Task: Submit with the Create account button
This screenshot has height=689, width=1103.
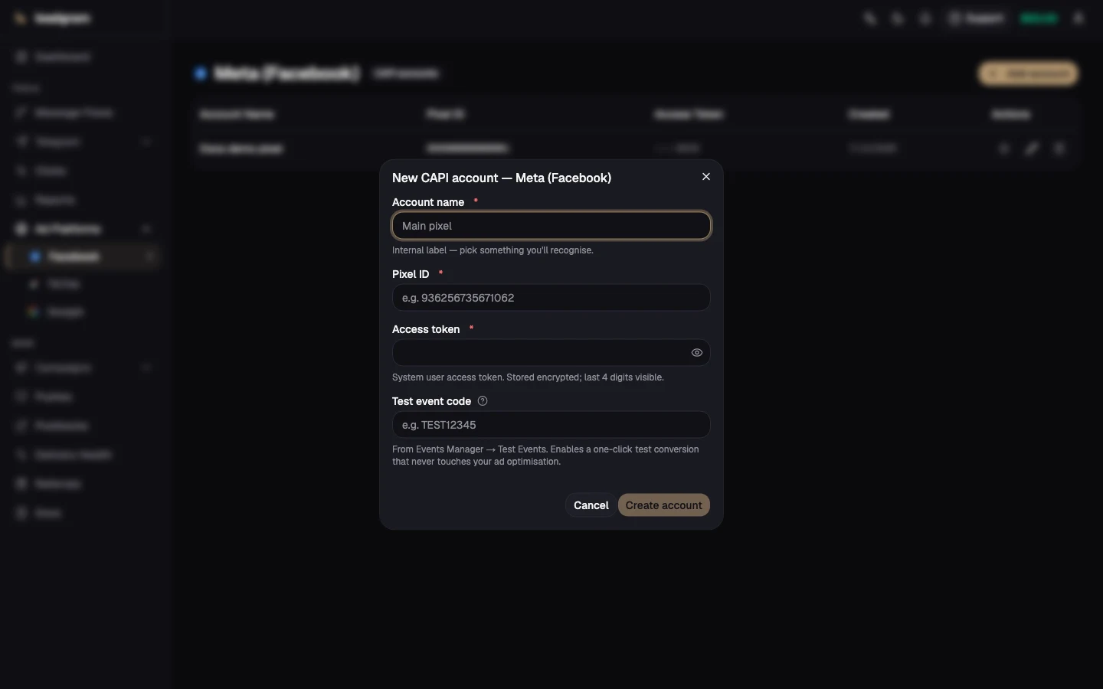Action: (664, 505)
